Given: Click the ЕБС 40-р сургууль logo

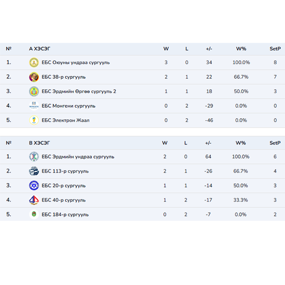Looking at the screenshot, I should click(34, 200).
